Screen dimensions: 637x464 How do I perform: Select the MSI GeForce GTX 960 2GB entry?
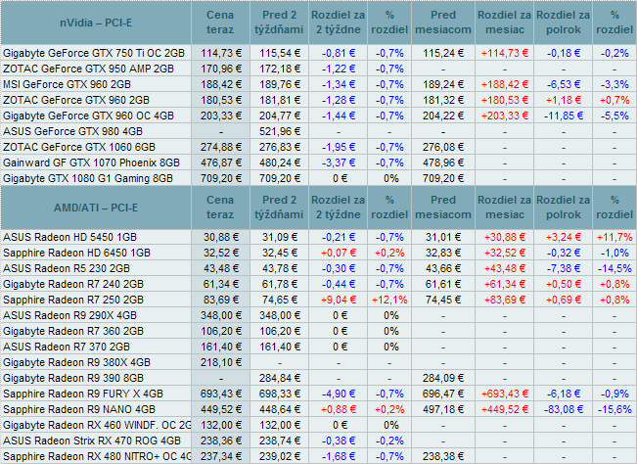point(68,84)
